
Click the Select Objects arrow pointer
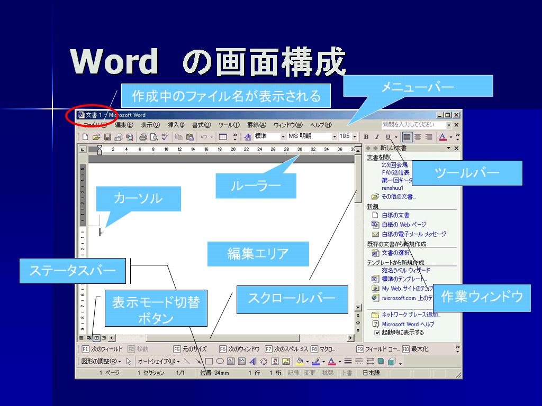click(x=129, y=362)
